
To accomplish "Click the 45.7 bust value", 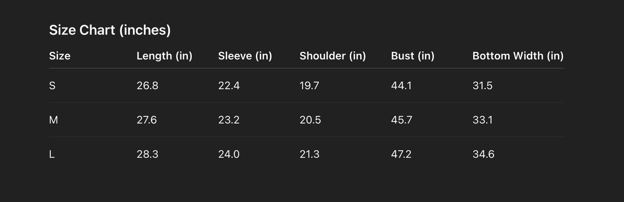I will [x=402, y=120].
